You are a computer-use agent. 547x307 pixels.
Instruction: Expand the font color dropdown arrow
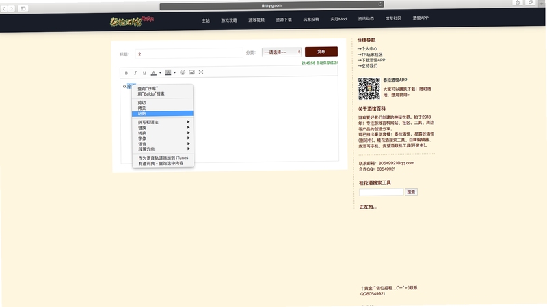coord(160,73)
